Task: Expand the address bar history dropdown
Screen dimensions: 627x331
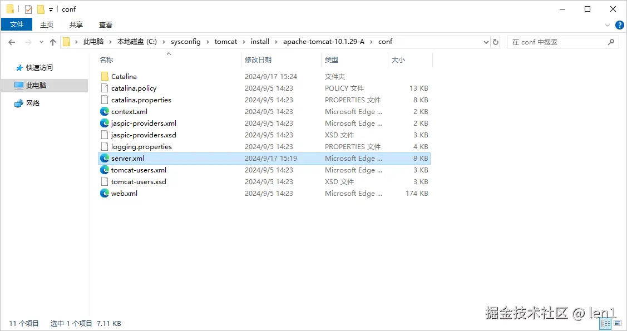Action: tap(486, 42)
